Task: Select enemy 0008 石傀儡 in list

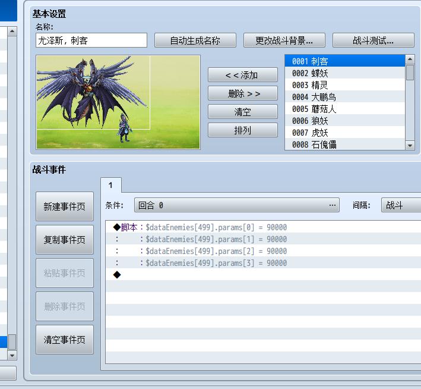Action: pyautogui.click(x=345, y=144)
